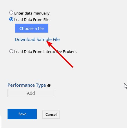Click the Load Data From File label
Image resolution: width=127 pixels, height=128 pixels.
coord(32,20)
